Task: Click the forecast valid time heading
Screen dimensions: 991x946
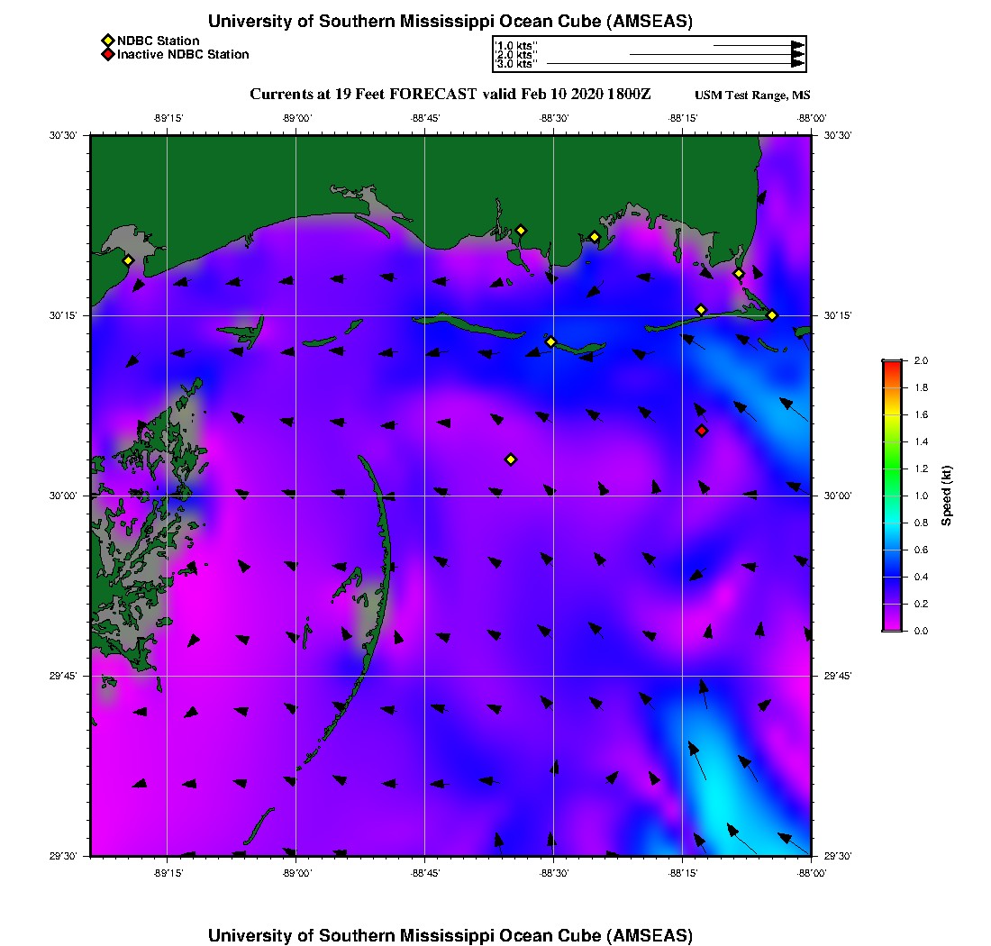Action: tap(450, 95)
